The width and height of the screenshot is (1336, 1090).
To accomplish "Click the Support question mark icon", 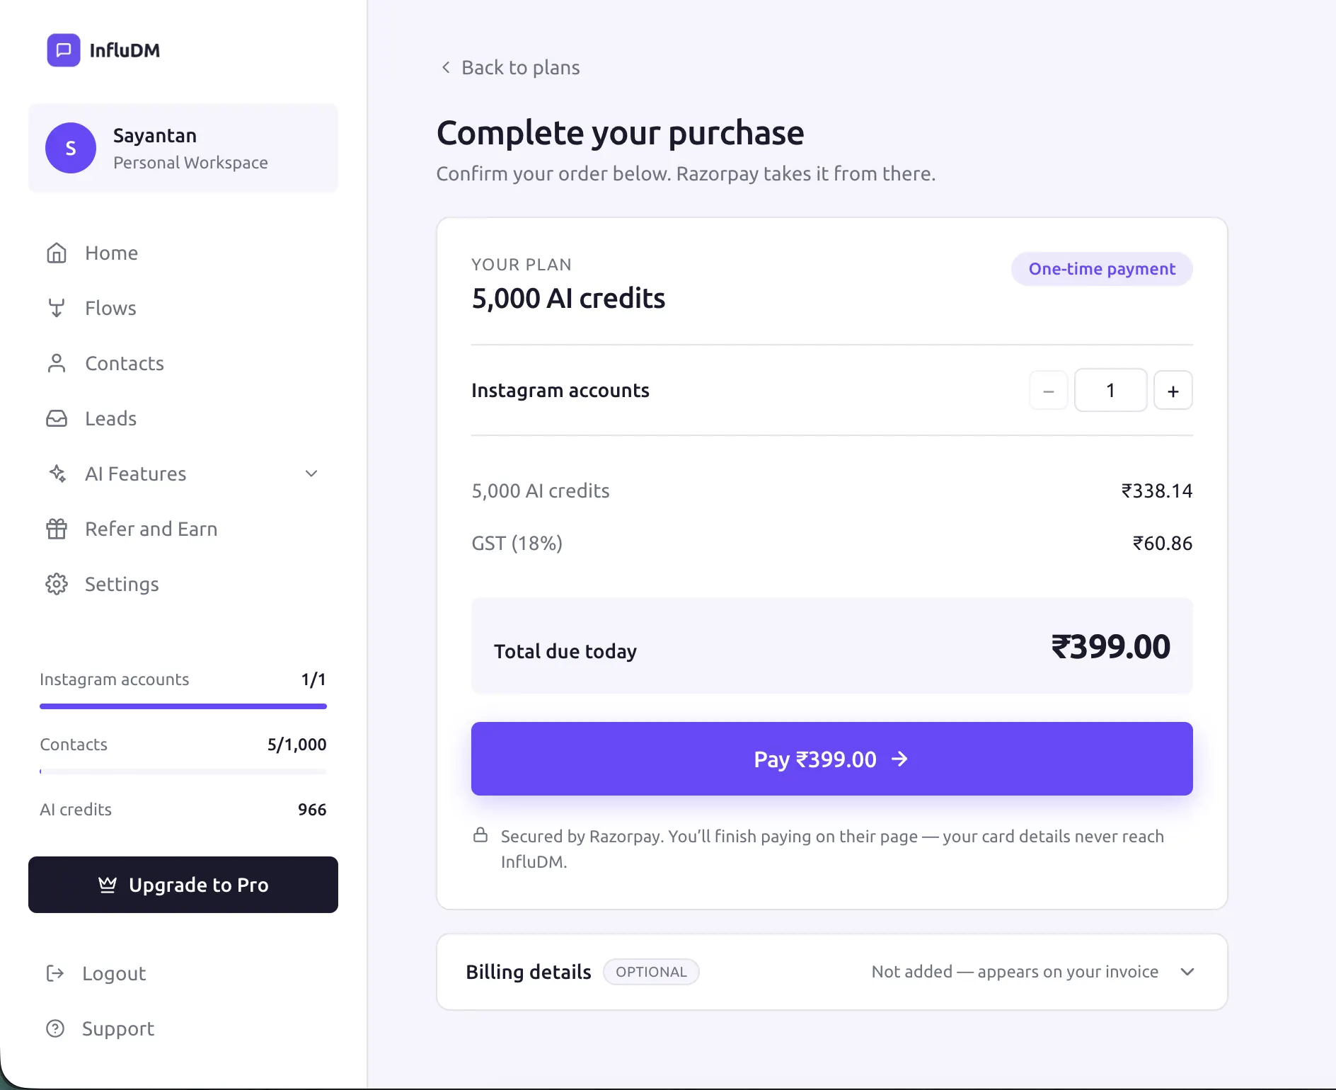I will [55, 1028].
